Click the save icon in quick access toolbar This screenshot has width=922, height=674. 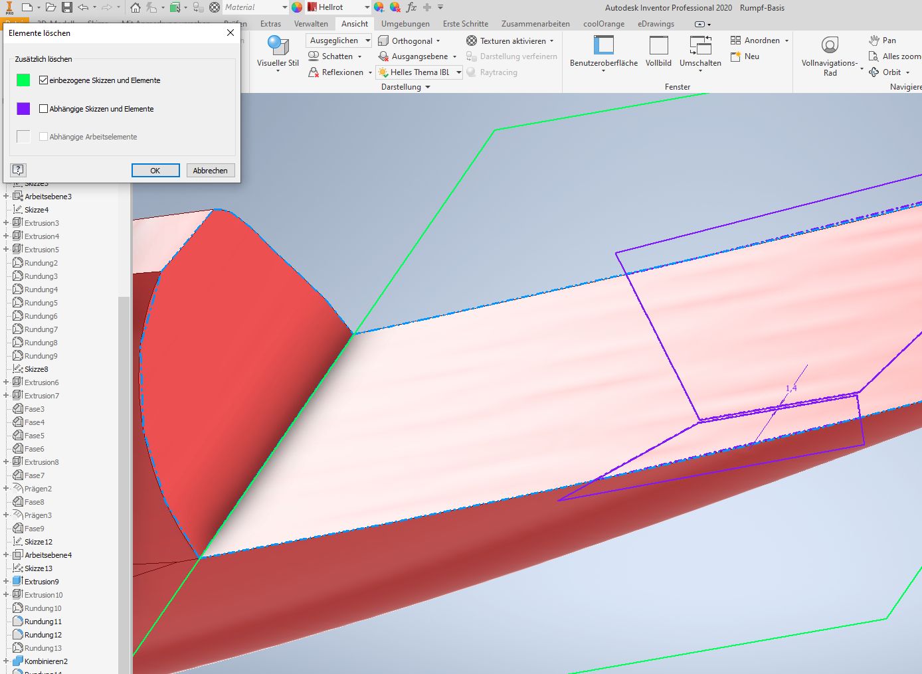[x=67, y=7]
